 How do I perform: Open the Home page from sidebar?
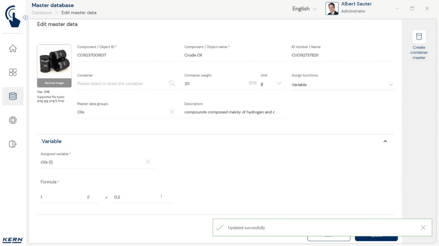13,49
